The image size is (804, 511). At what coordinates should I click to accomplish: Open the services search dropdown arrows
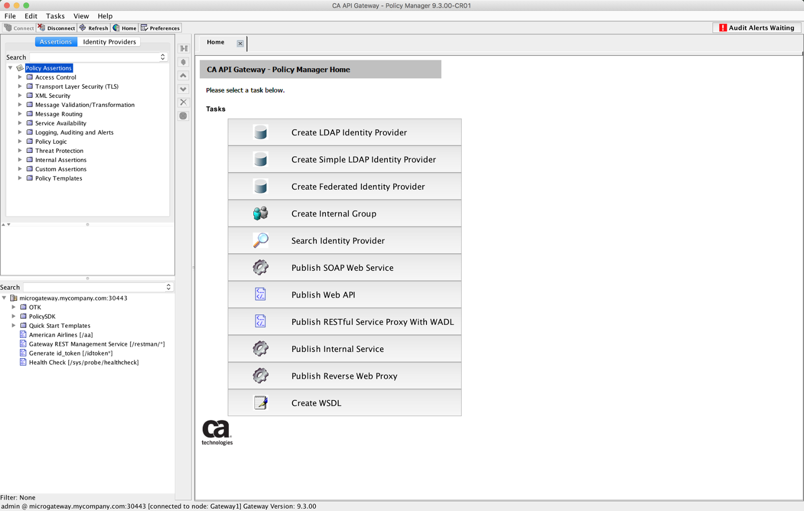tap(168, 287)
